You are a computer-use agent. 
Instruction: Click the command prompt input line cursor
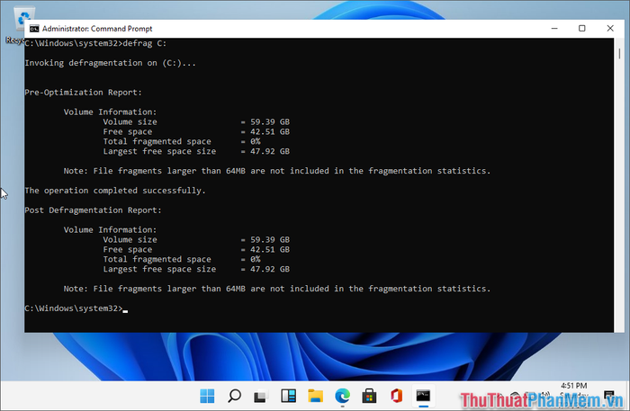[126, 308]
